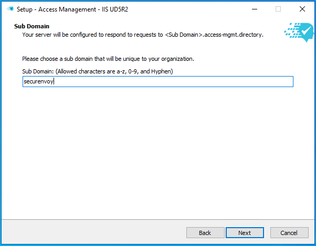Close the Access Management setup window

(302, 9)
